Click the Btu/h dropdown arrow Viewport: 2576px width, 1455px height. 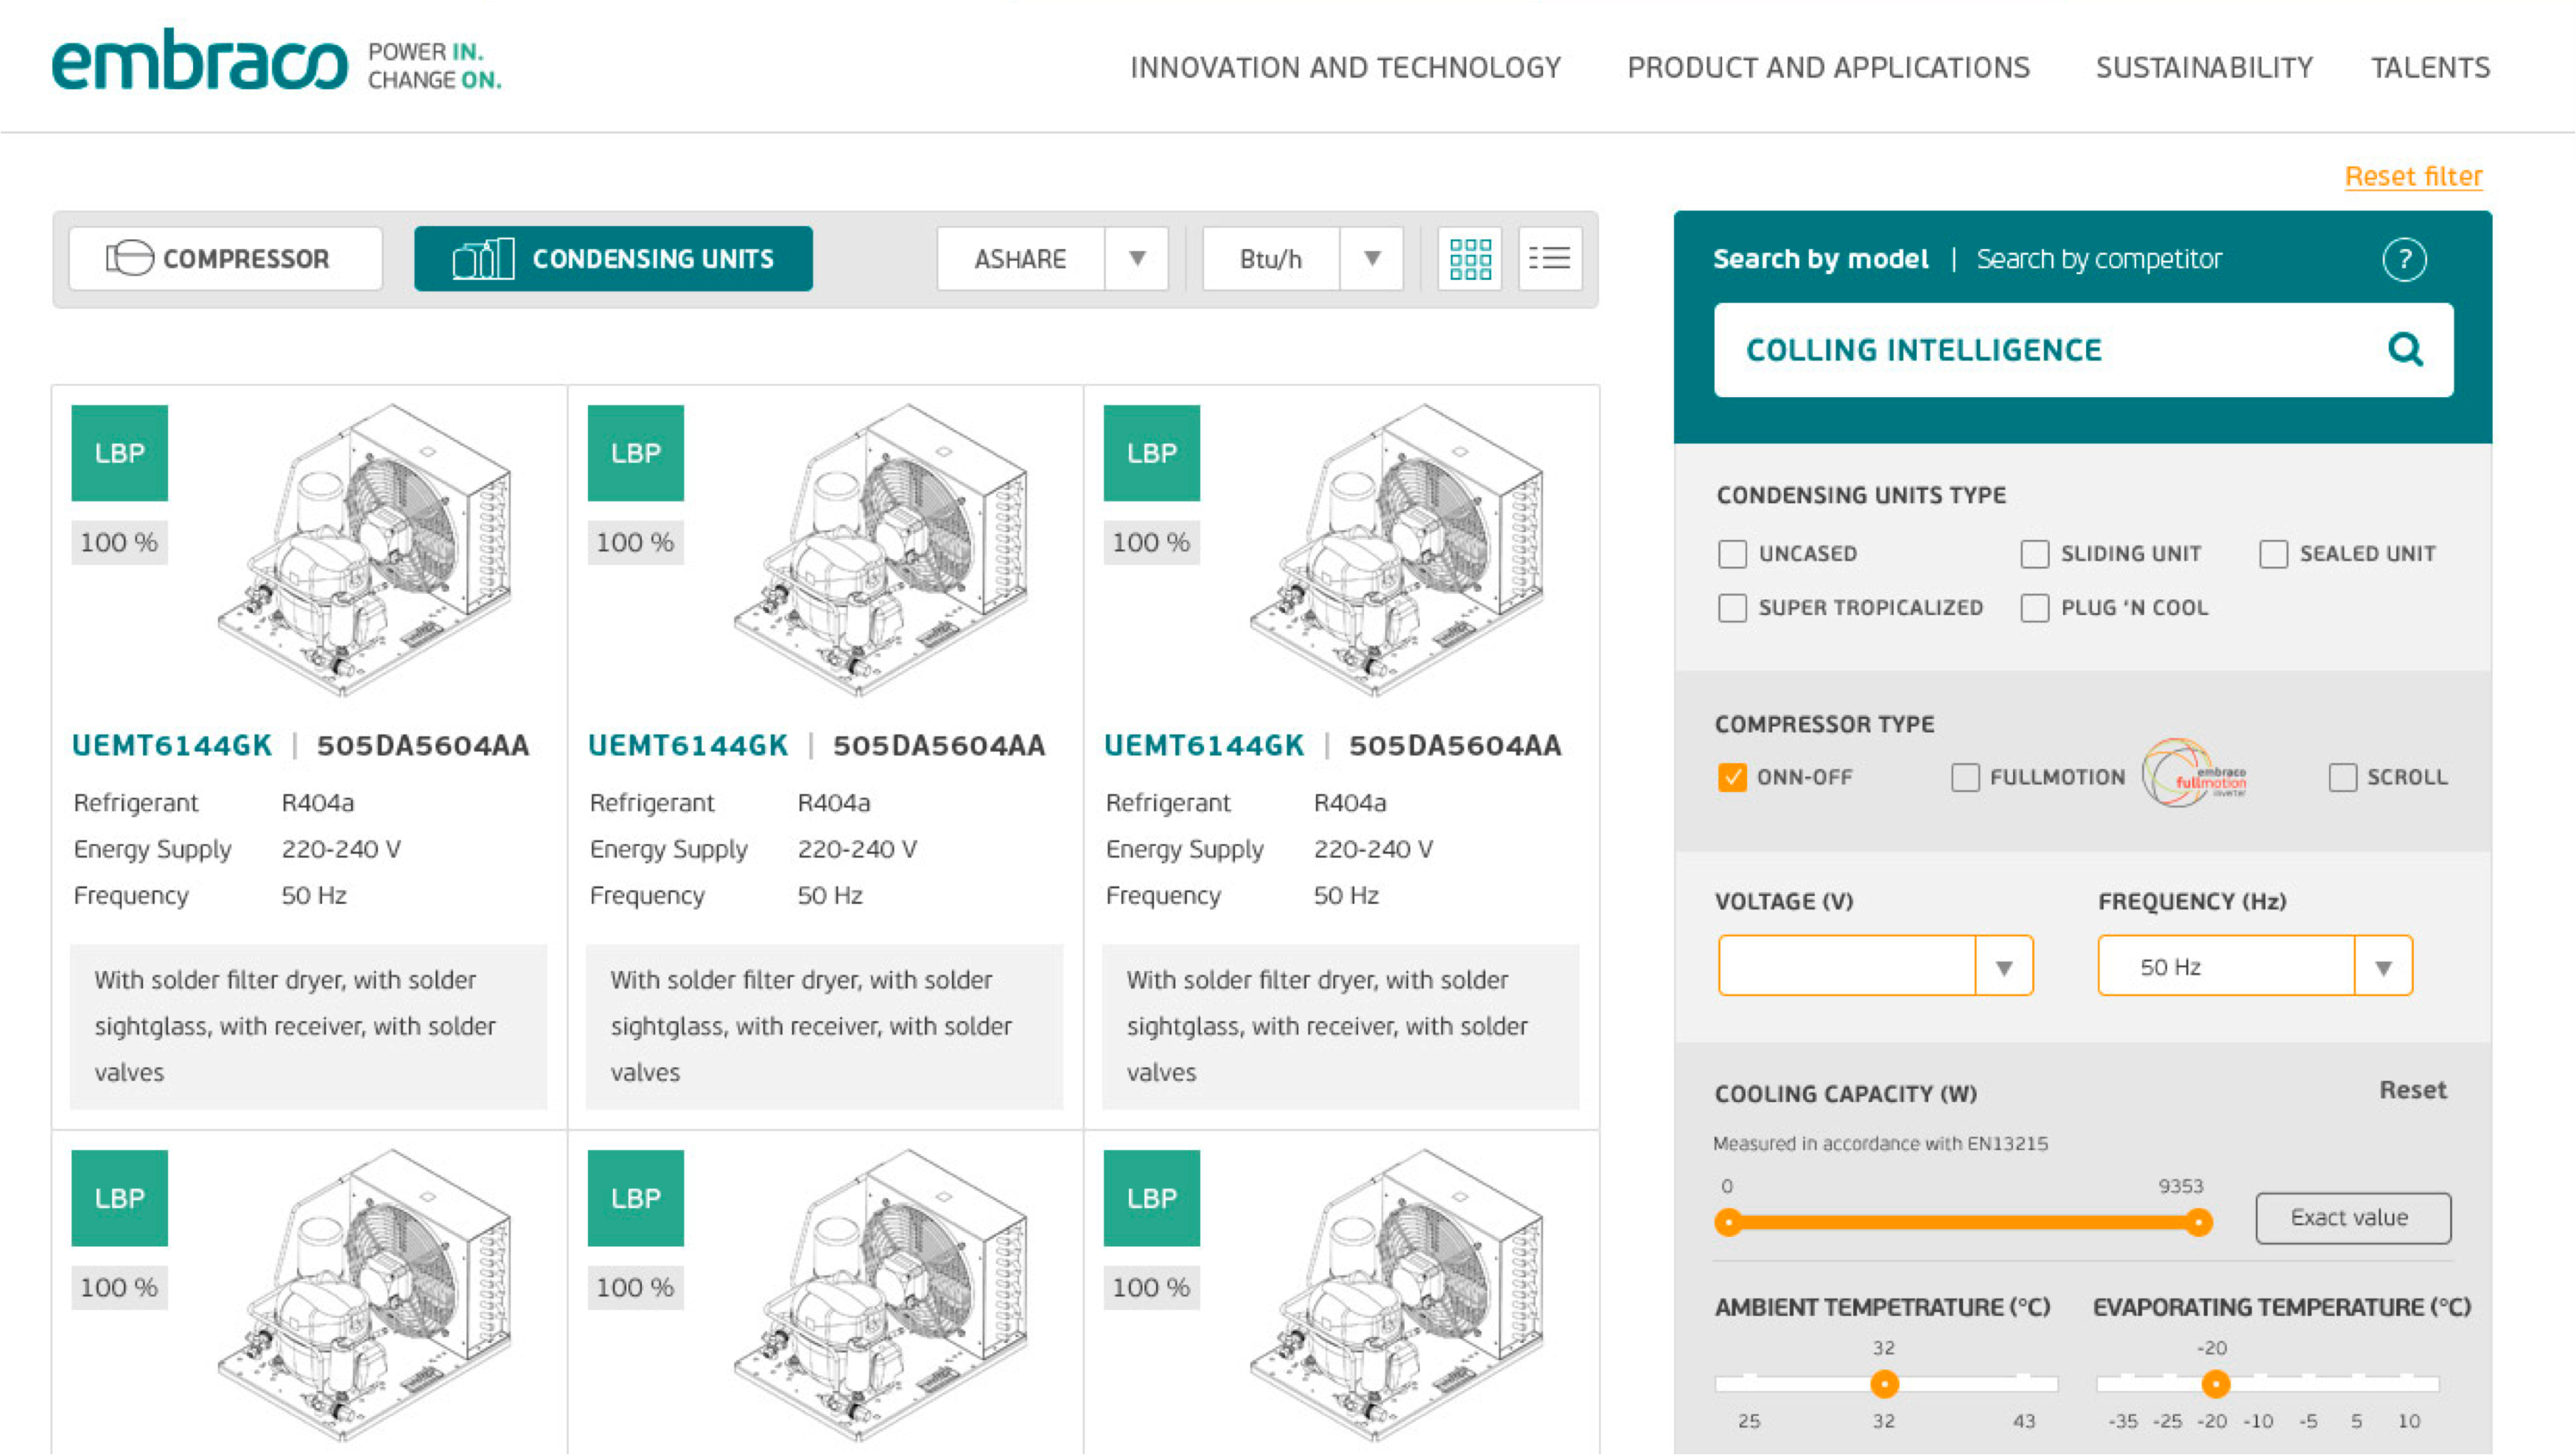click(1372, 259)
